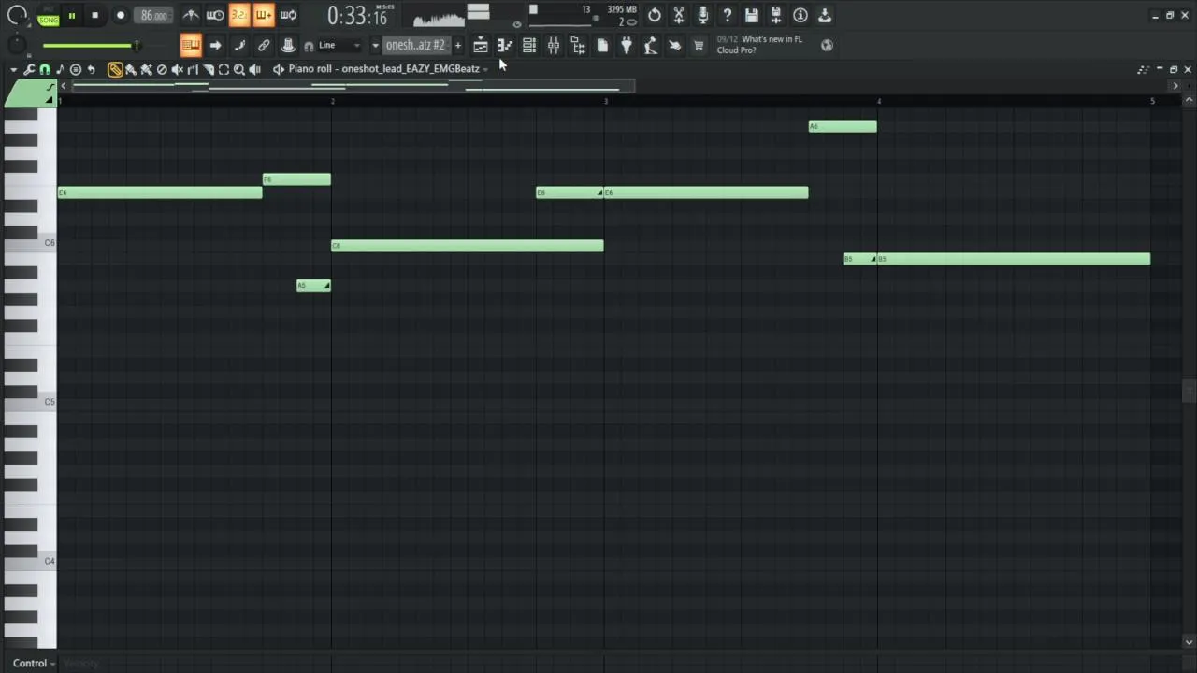Toggle the metronome icon
This screenshot has height=673, width=1197.
pos(191,15)
